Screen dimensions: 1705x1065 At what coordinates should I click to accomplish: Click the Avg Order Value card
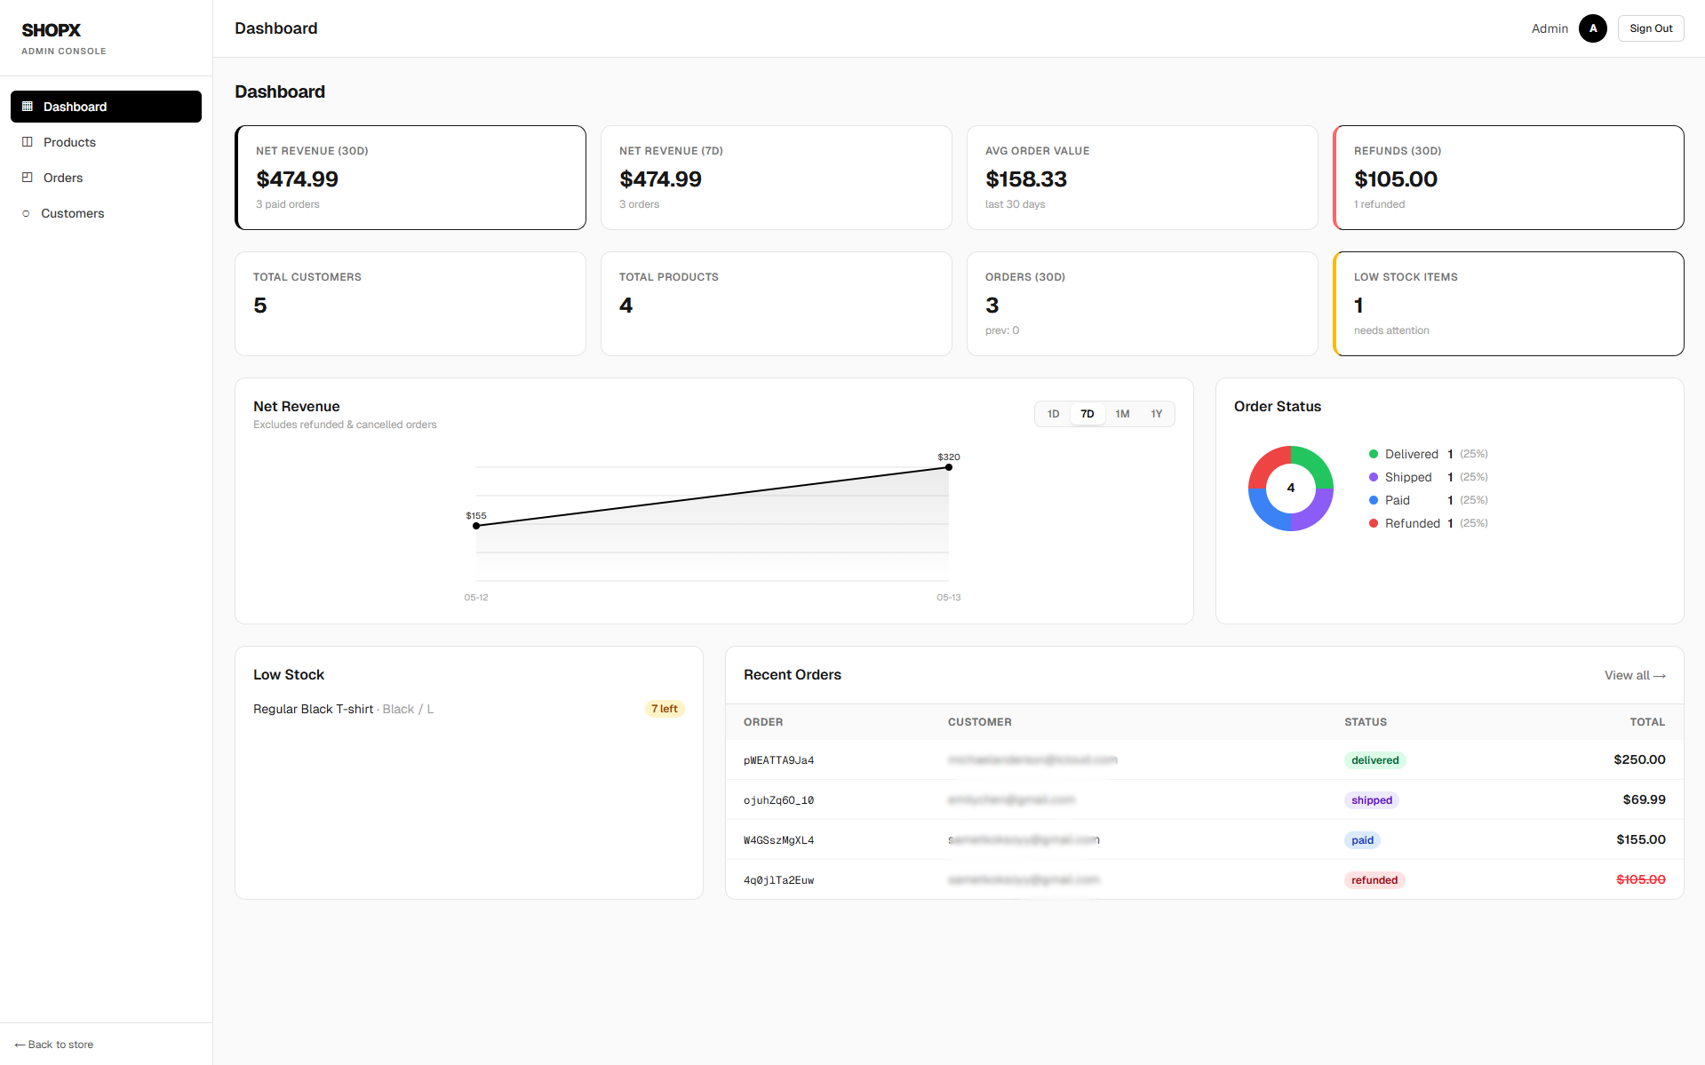click(x=1143, y=178)
